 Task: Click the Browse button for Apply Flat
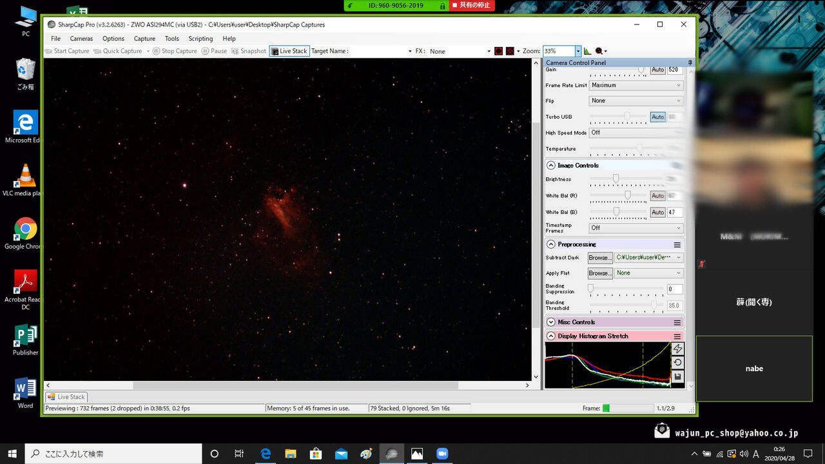599,273
